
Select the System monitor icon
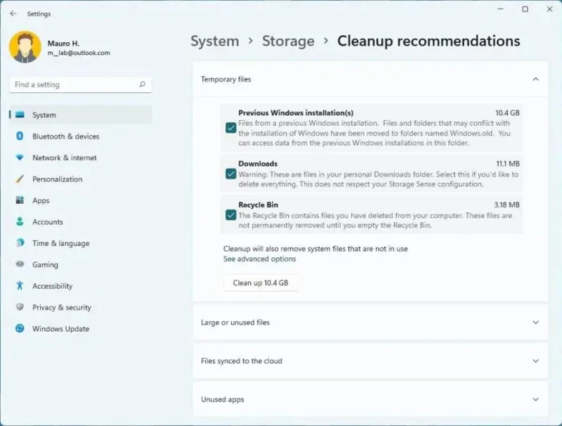coord(20,115)
